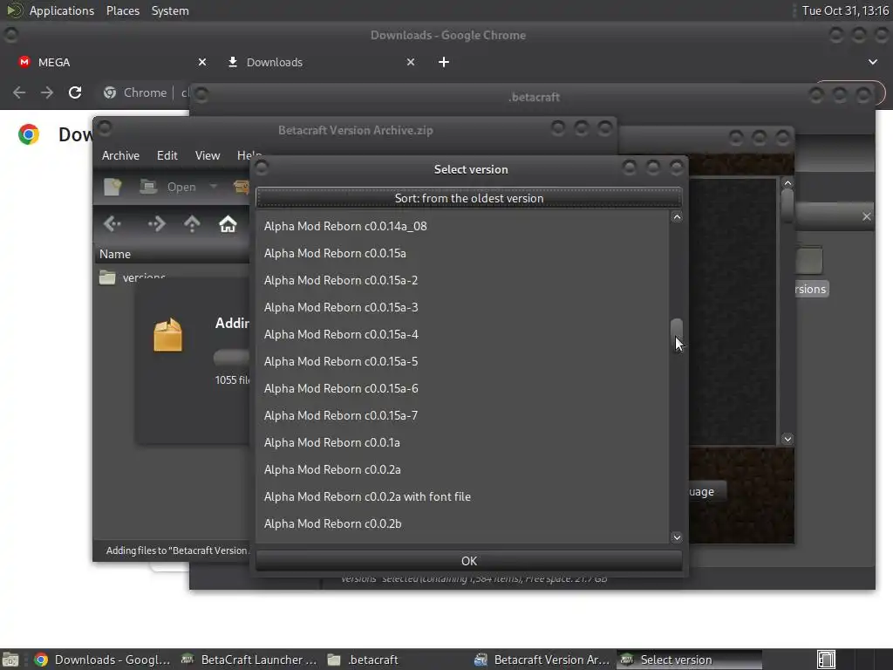Screen dimensions: 893x670
Task: Reload the Chrome page
Action: [75, 92]
